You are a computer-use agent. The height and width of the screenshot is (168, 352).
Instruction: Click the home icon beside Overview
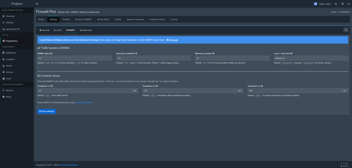coord(4,16)
